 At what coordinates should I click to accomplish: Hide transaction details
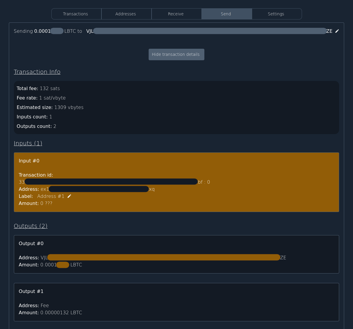[x=176, y=54]
